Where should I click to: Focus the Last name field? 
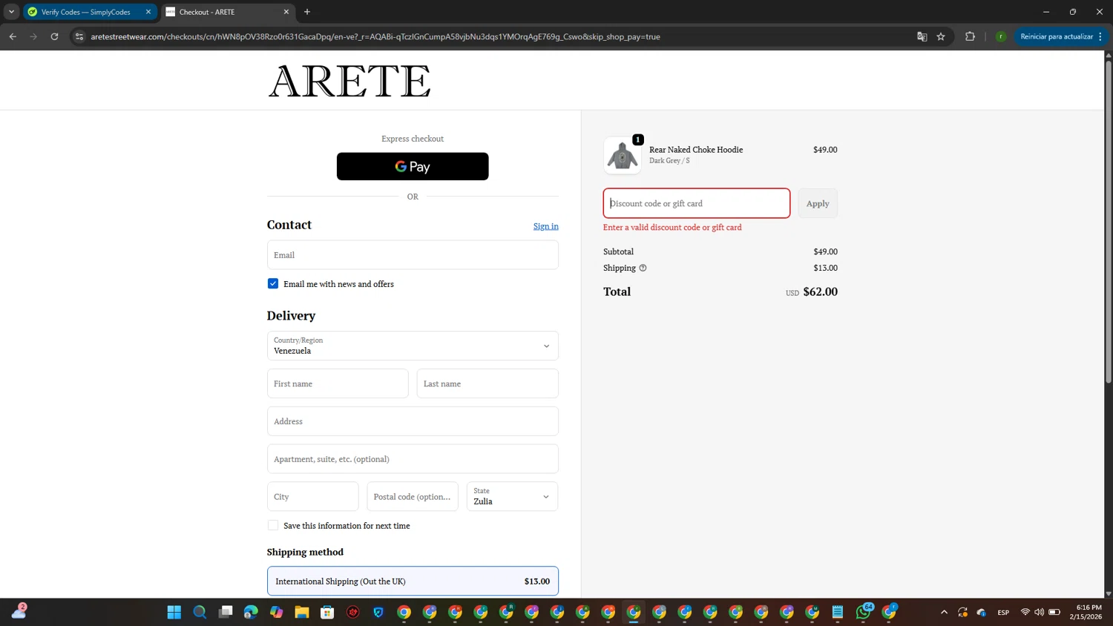(487, 383)
